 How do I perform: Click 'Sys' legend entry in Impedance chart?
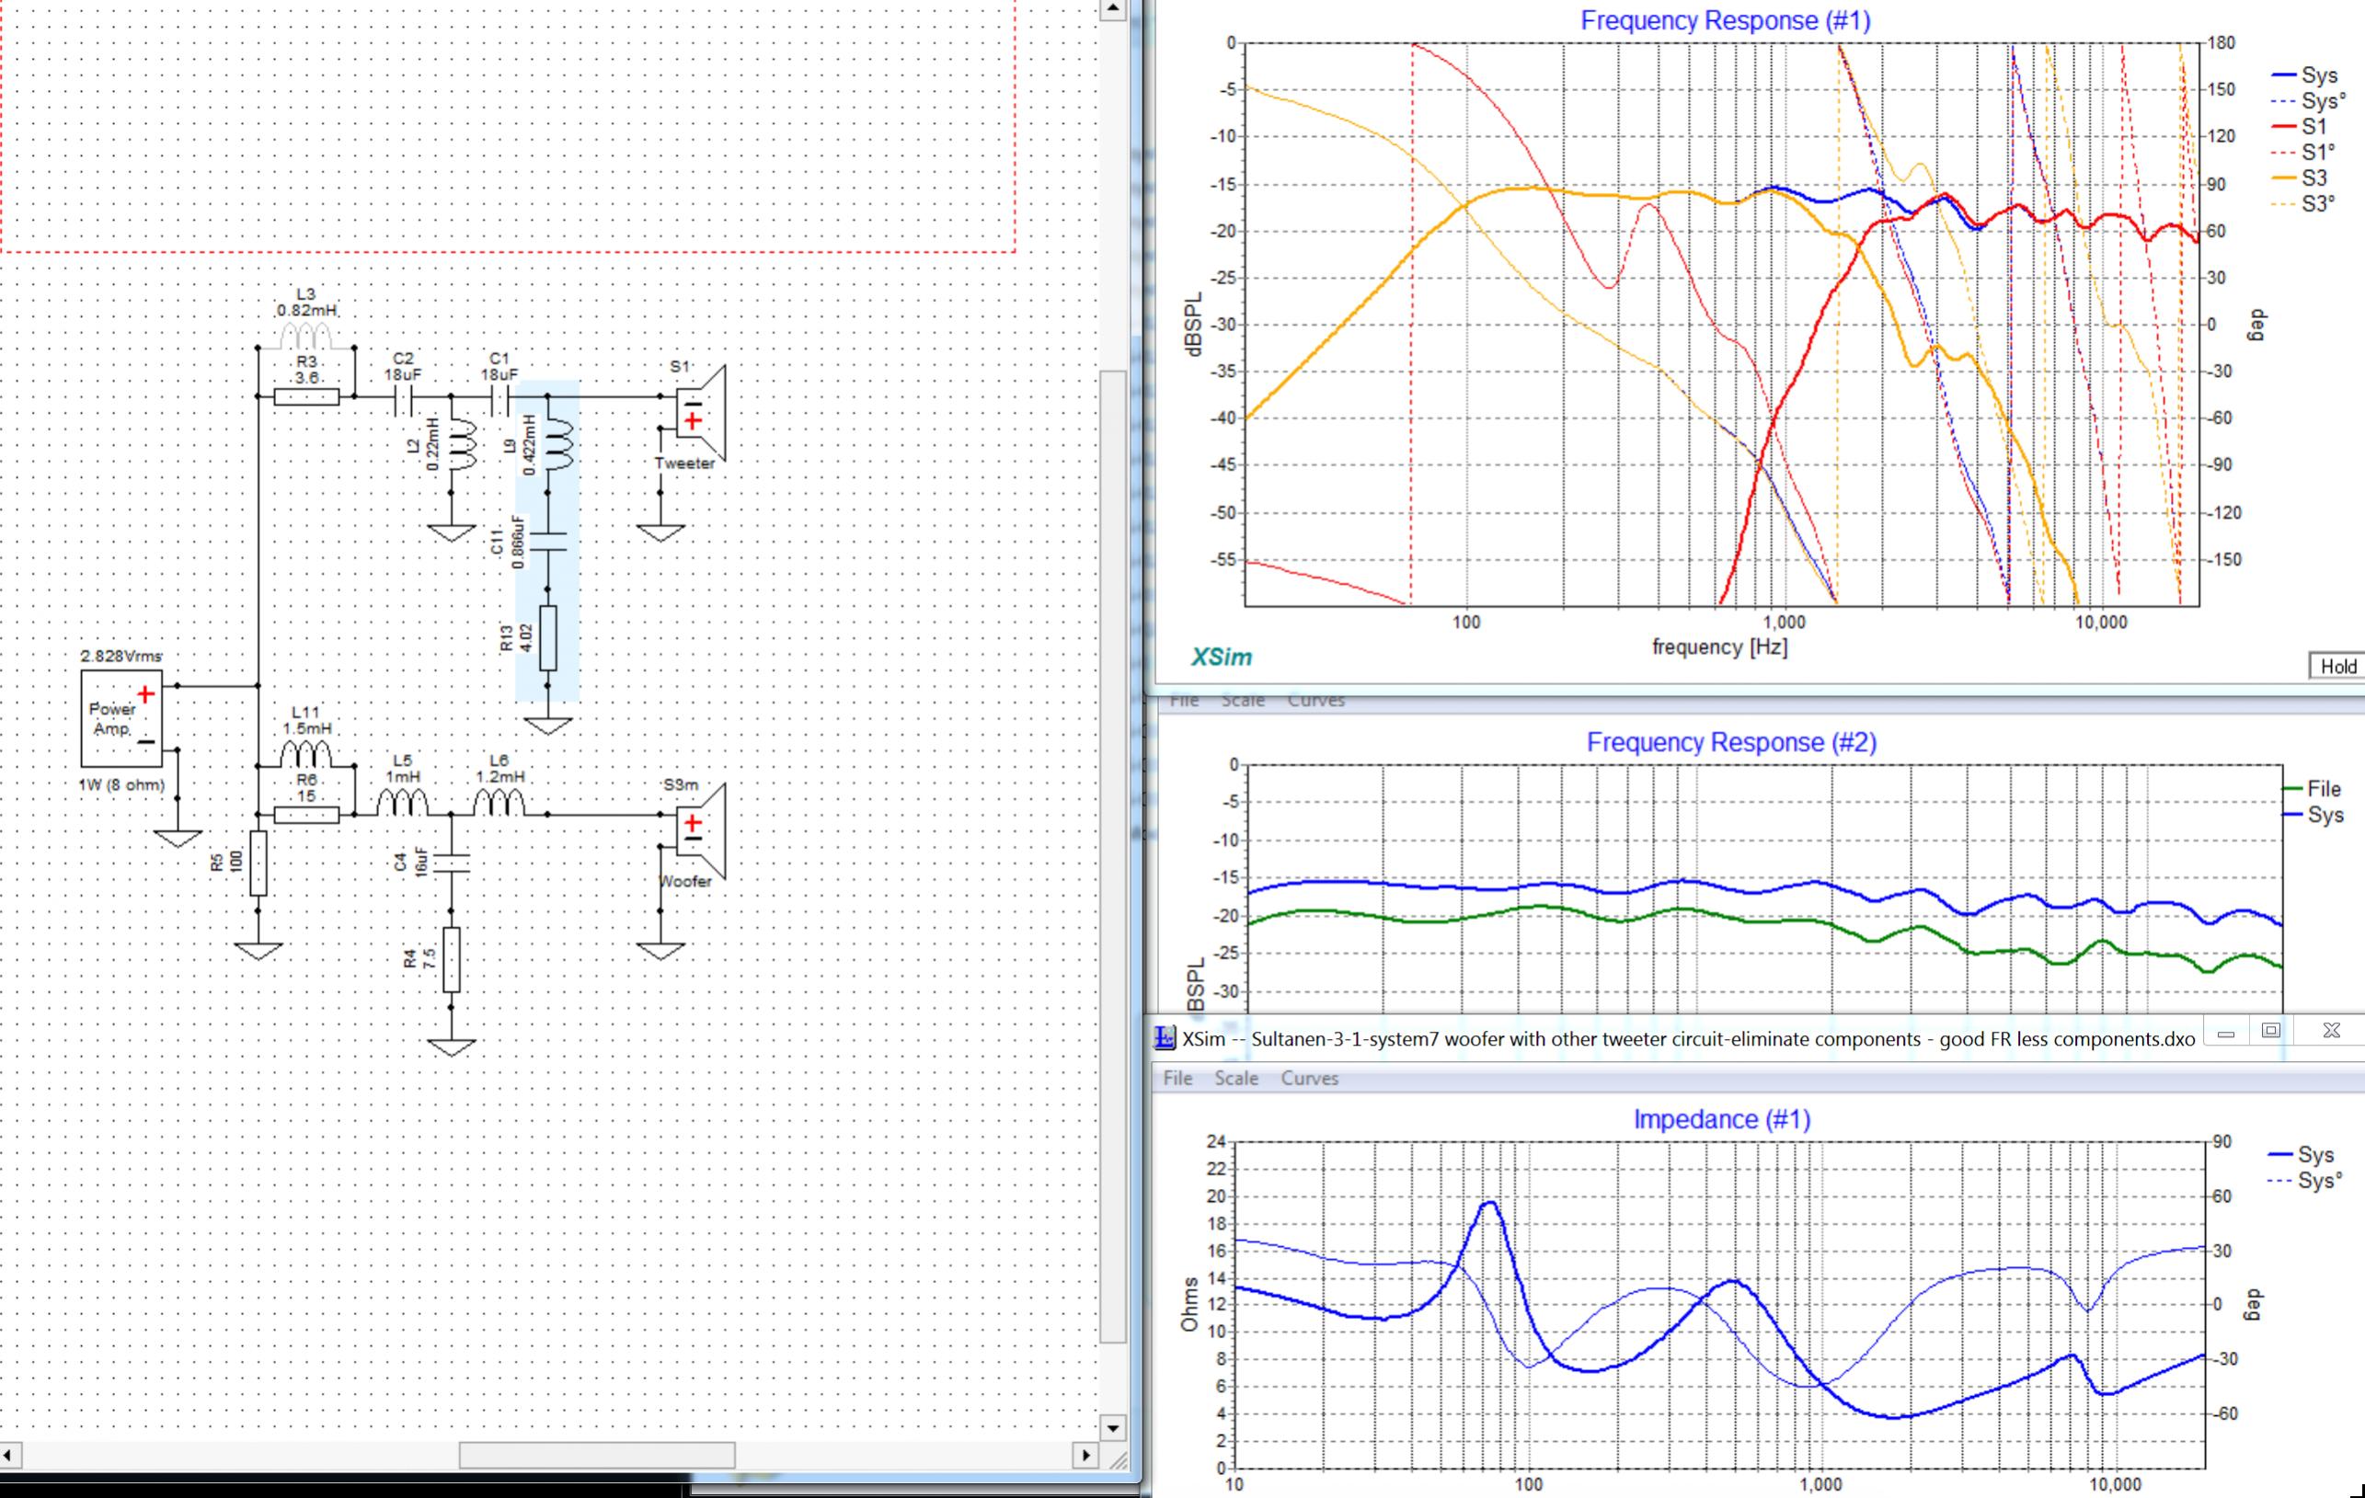[x=2302, y=1155]
